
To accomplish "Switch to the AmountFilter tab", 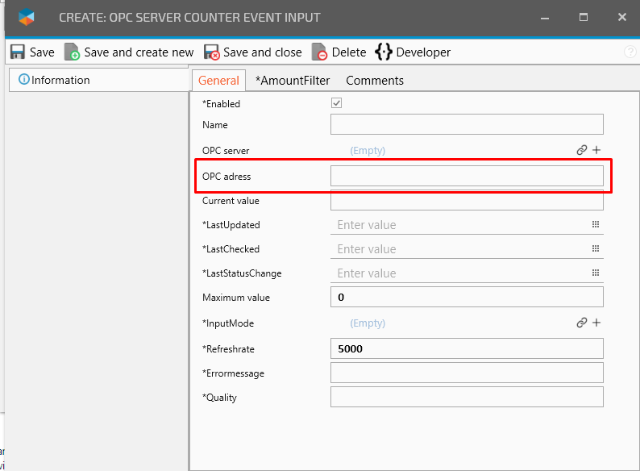I will pos(294,81).
